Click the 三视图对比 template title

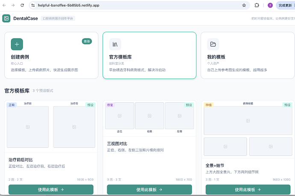pyautogui.click(x=117, y=144)
